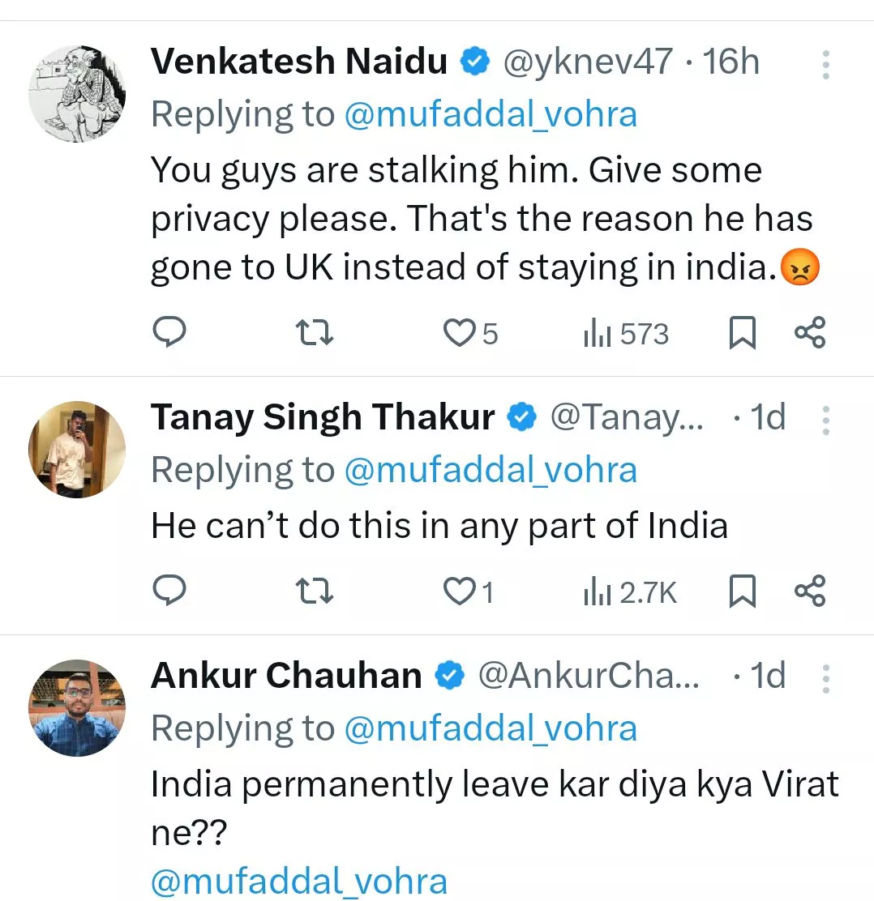Open more options on Tanay's tweet
Screen dimensions: 874x901
pyautogui.click(x=825, y=420)
